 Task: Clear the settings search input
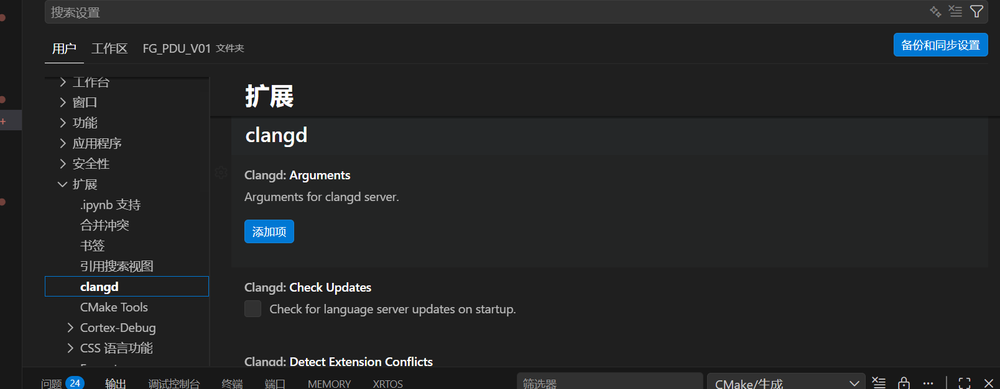[x=955, y=12]
